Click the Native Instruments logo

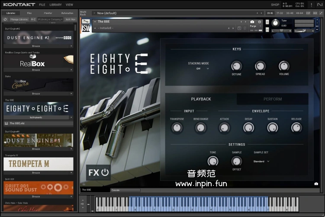320,5
